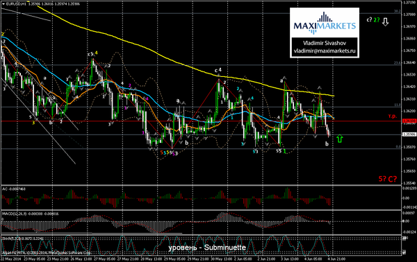Viewport: 417px width, 262px height.
Task: Select the red horizontal level line
Action: pyautogui.click(x=201, y=121)
